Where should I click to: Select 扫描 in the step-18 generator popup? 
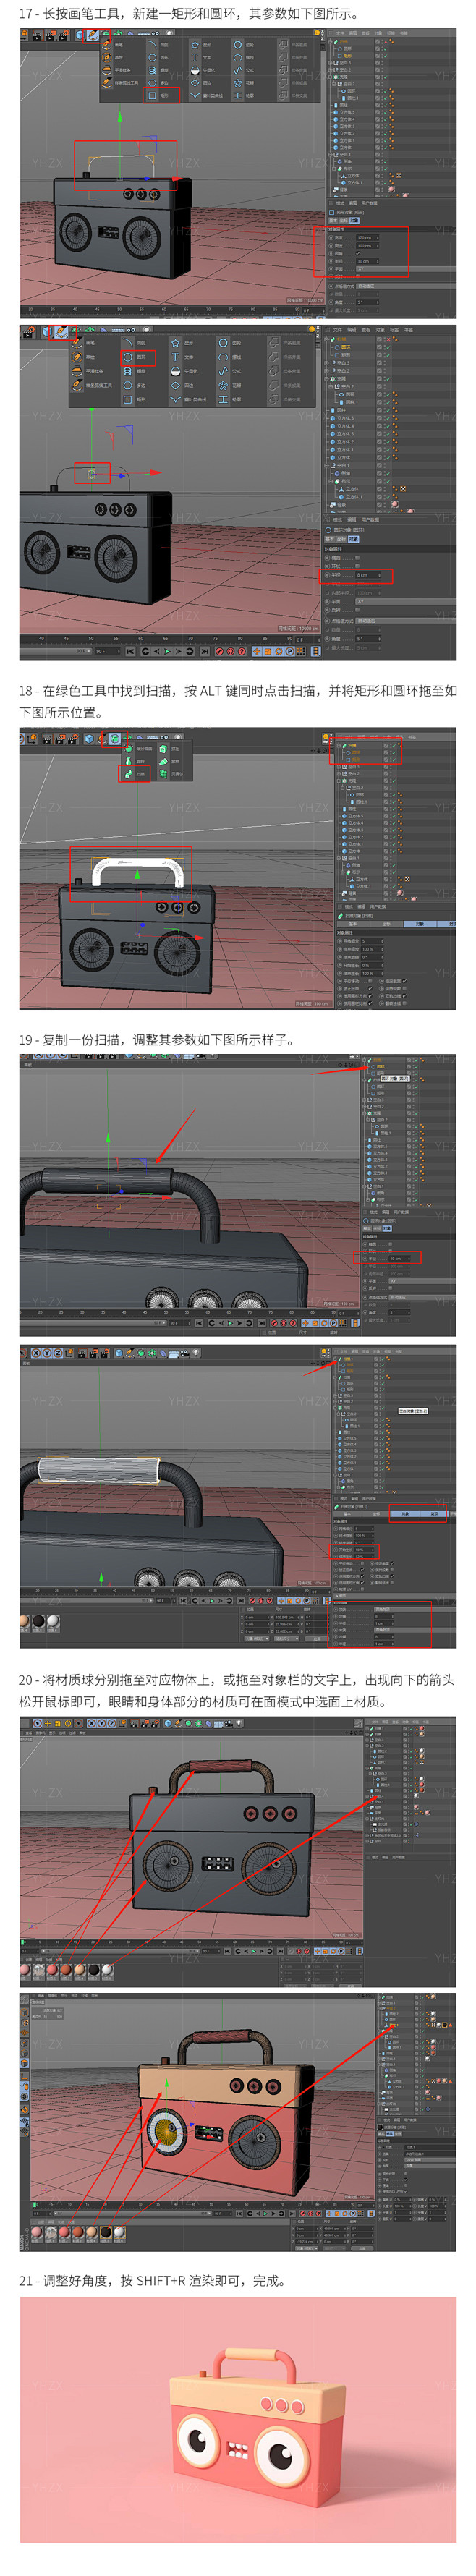(135, 775)
